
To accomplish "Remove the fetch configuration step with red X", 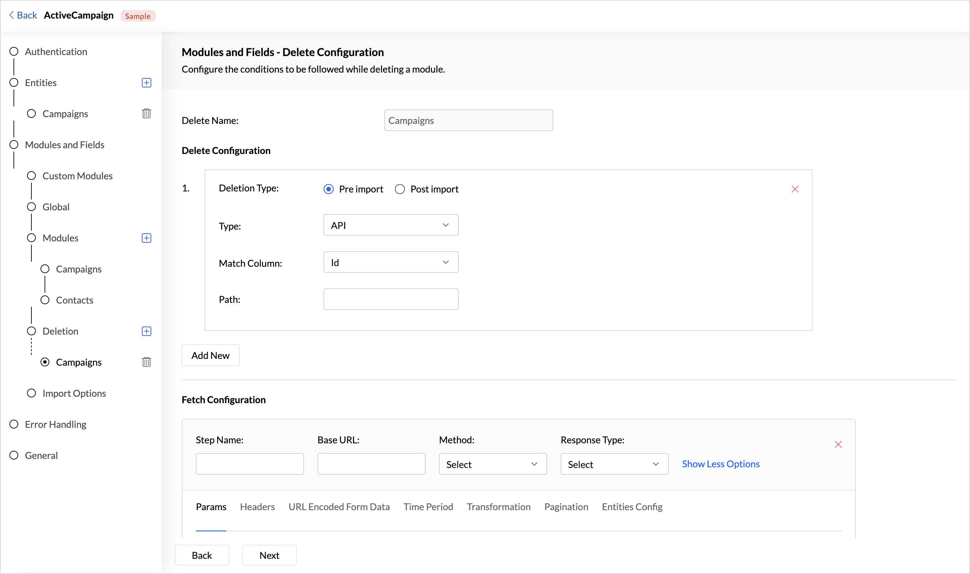I will [x=838, y=444].
